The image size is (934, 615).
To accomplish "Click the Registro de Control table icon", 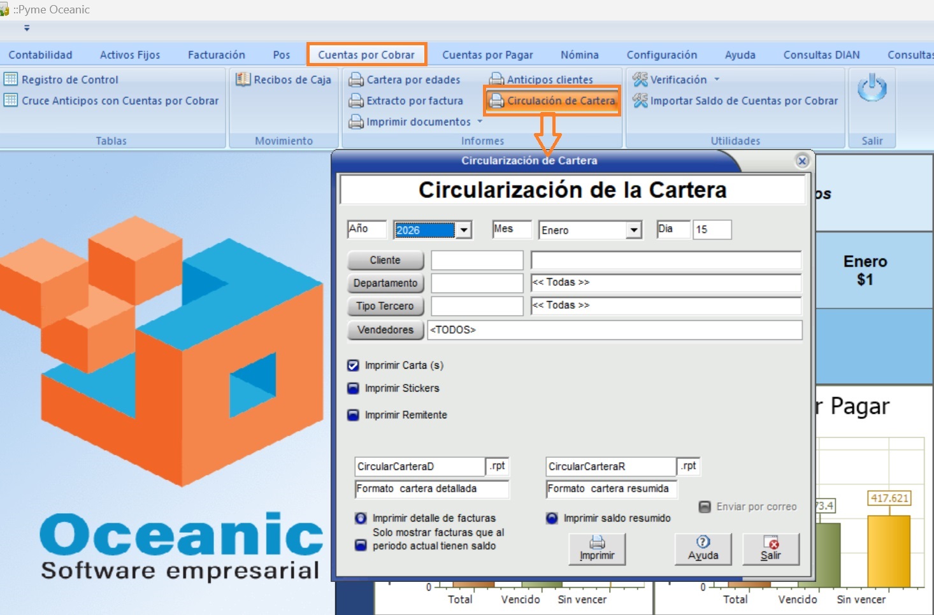I will pyautogui.click(x=11, y=80).
